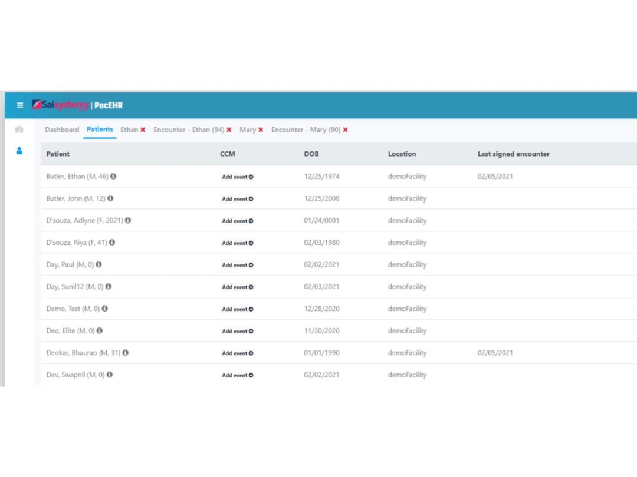Open the Encounter - Mary (90) tab
Image resolution: width=637 pixels, height=477 pixels.
click(x=306, y=130)
